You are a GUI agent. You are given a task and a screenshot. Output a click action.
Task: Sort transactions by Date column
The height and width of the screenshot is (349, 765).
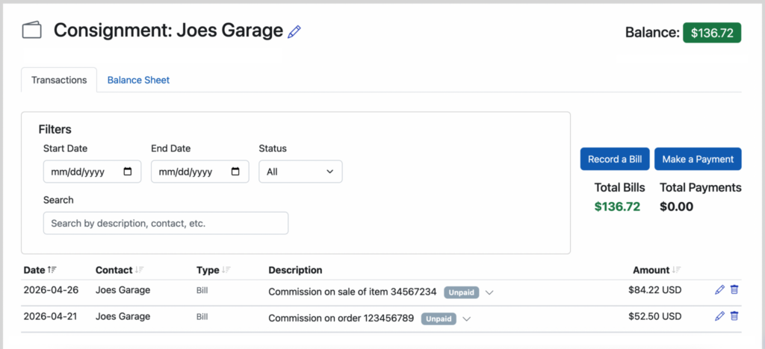52,270
